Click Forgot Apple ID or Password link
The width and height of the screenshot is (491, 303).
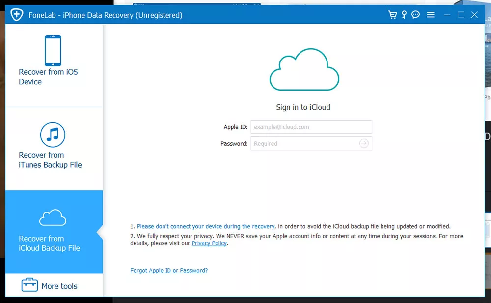169,271
